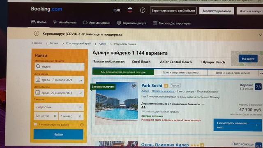
Task: Select the 'Аренда машин' navigation tab
Action: click(97, 23)
